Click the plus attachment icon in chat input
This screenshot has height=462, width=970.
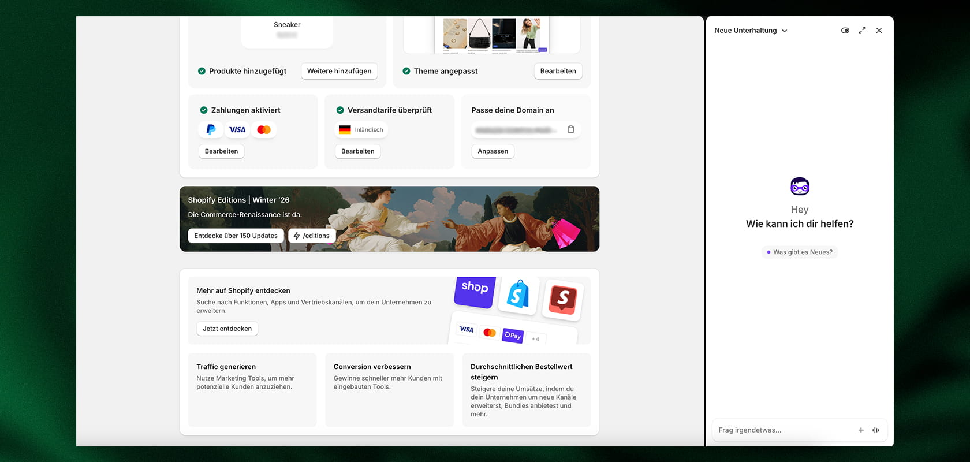click(861, 430)
